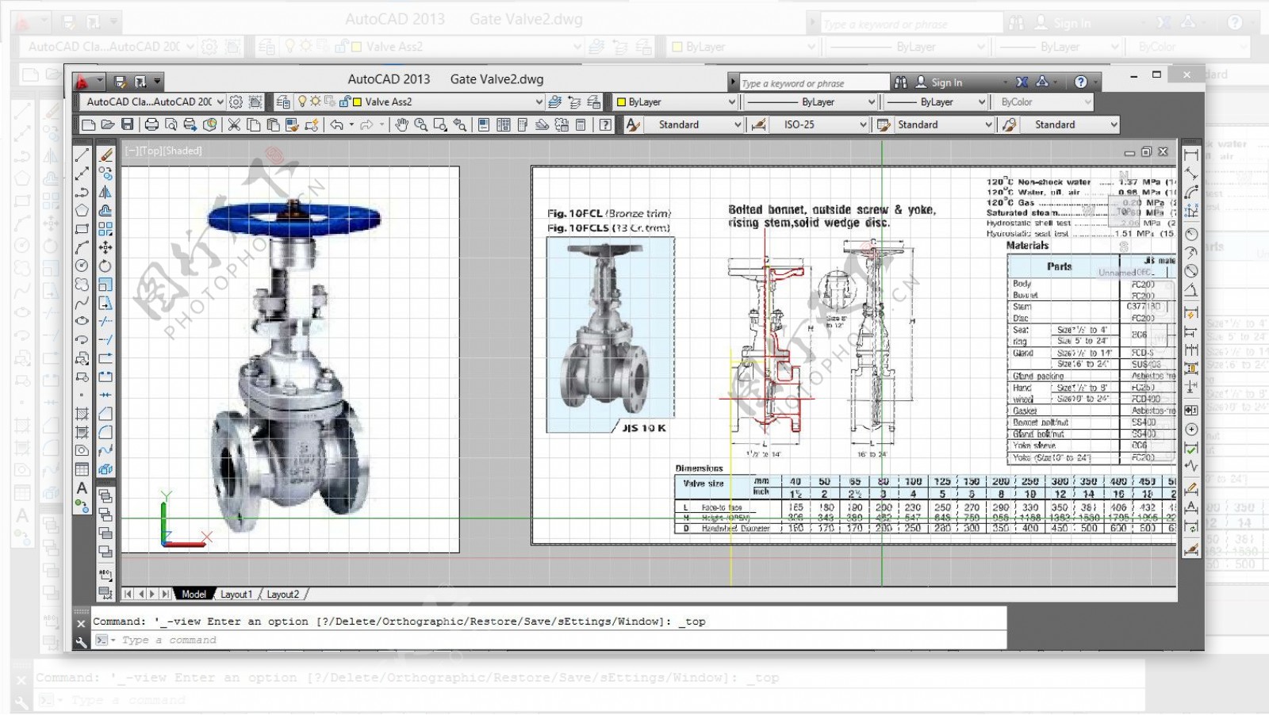Click the title bar Help button
The image size is (1269, 715).
1081,82
